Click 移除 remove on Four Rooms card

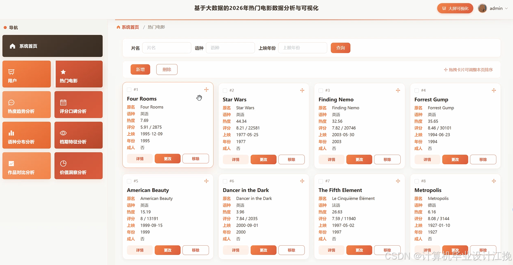click(x=196, y=159)
